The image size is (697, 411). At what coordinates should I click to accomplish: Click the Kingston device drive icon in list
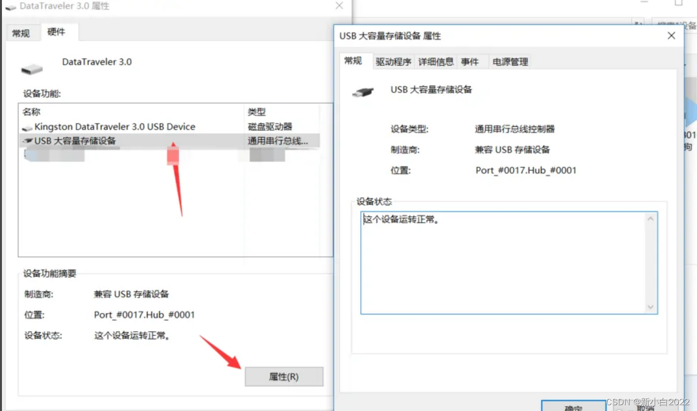[x=27, y=128]
